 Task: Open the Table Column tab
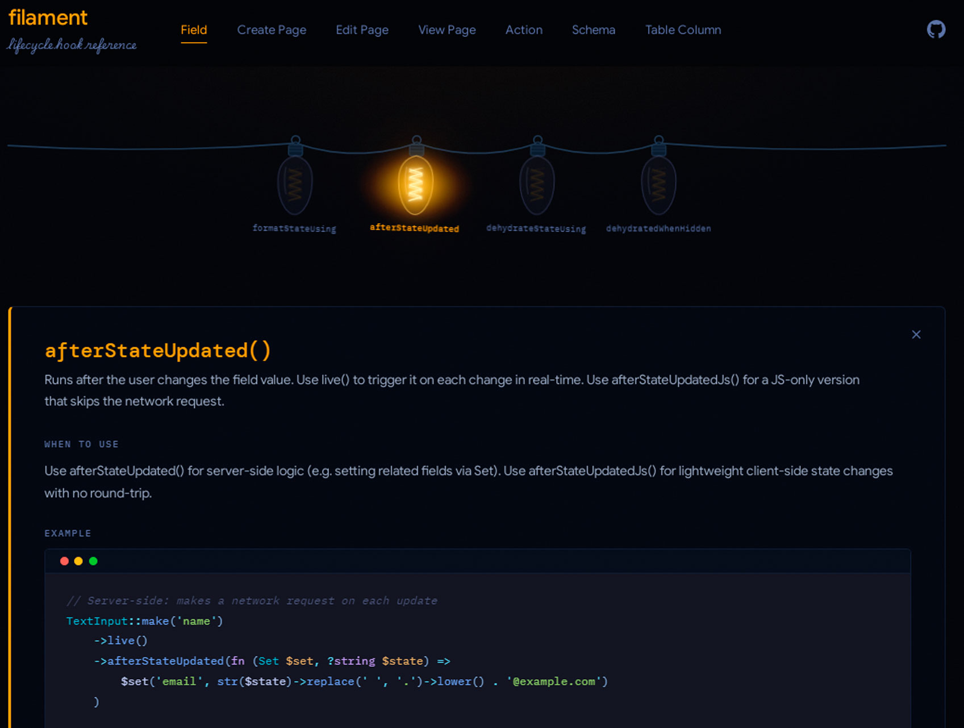(683, 30)
